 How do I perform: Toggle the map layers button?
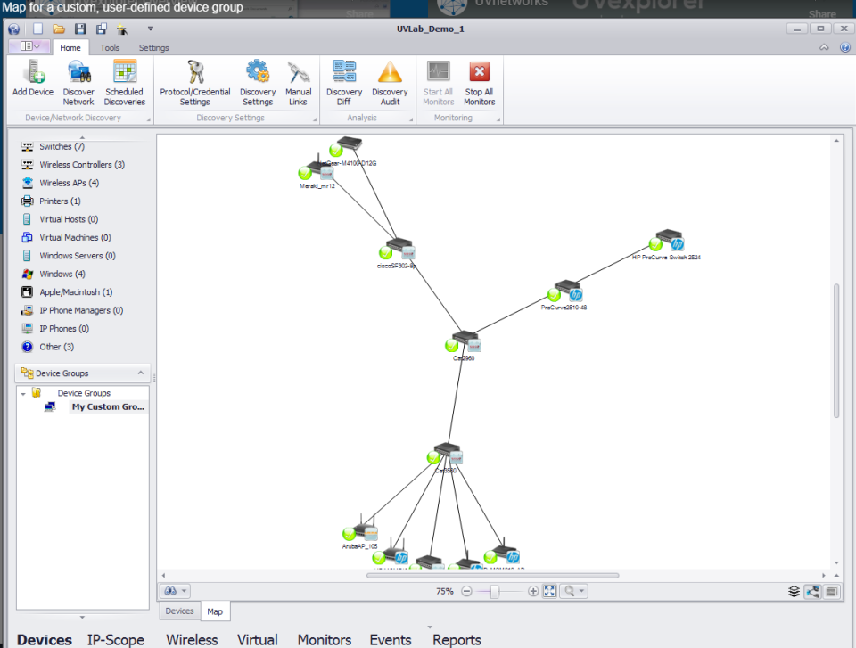point(794,591)
